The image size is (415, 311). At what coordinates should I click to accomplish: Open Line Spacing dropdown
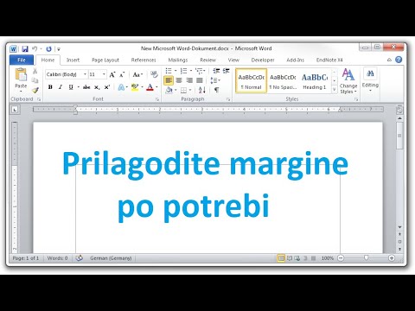(x=215, y=80)
